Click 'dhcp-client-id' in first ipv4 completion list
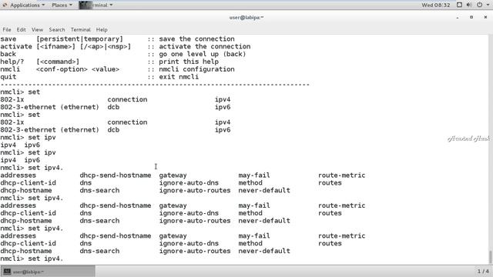 coord(28,183)
